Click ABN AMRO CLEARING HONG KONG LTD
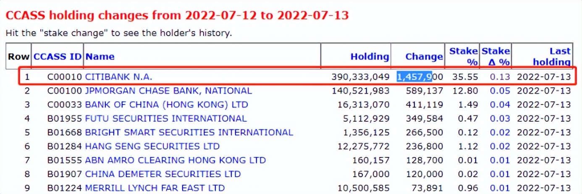This screenshot has height=194, width=582. pos(175,160)
